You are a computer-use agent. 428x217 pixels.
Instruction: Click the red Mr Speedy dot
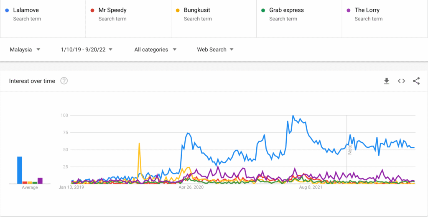click(92, 10)
